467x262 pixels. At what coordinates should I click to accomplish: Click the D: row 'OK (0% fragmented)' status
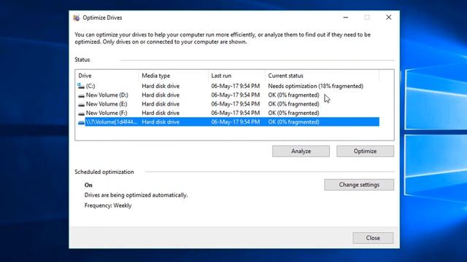click(293, 95)
